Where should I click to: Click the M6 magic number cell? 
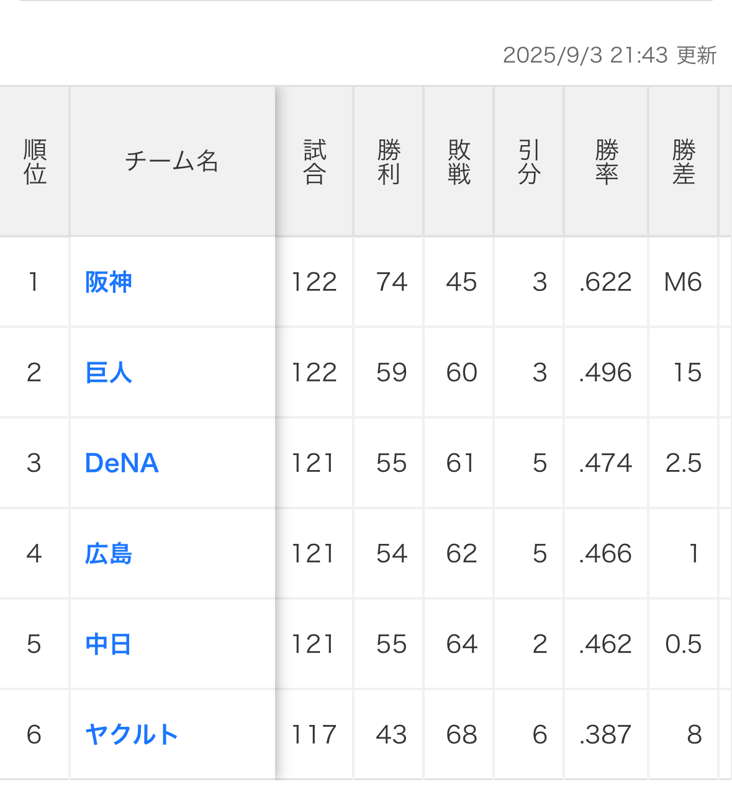click(x=683, y=282)
